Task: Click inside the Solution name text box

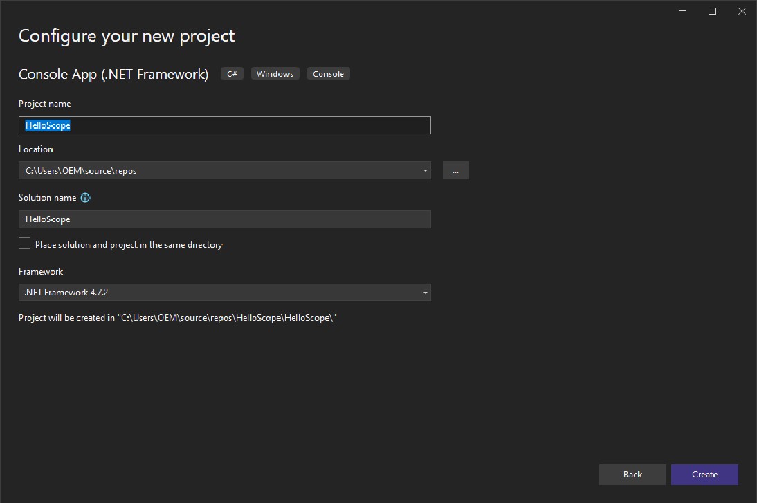Action: [x=224, y=219]
